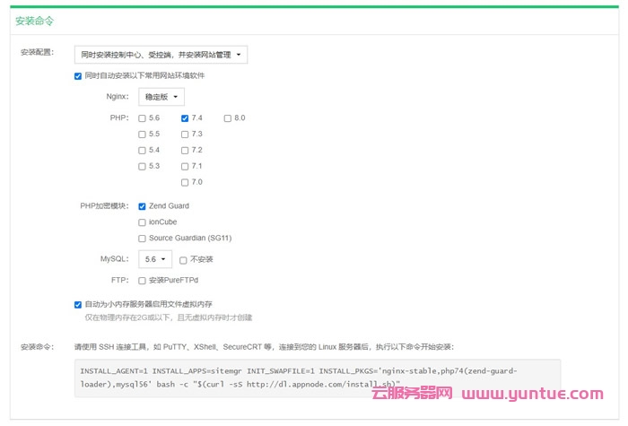Select the PHP 5.3 checkbox
Viewport: 628px width, 426px height.
pyautogui.click(x=142, y=167)
